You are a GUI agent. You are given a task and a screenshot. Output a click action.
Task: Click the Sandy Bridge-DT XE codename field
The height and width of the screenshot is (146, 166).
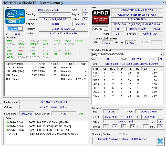click(x=55, y=19)
